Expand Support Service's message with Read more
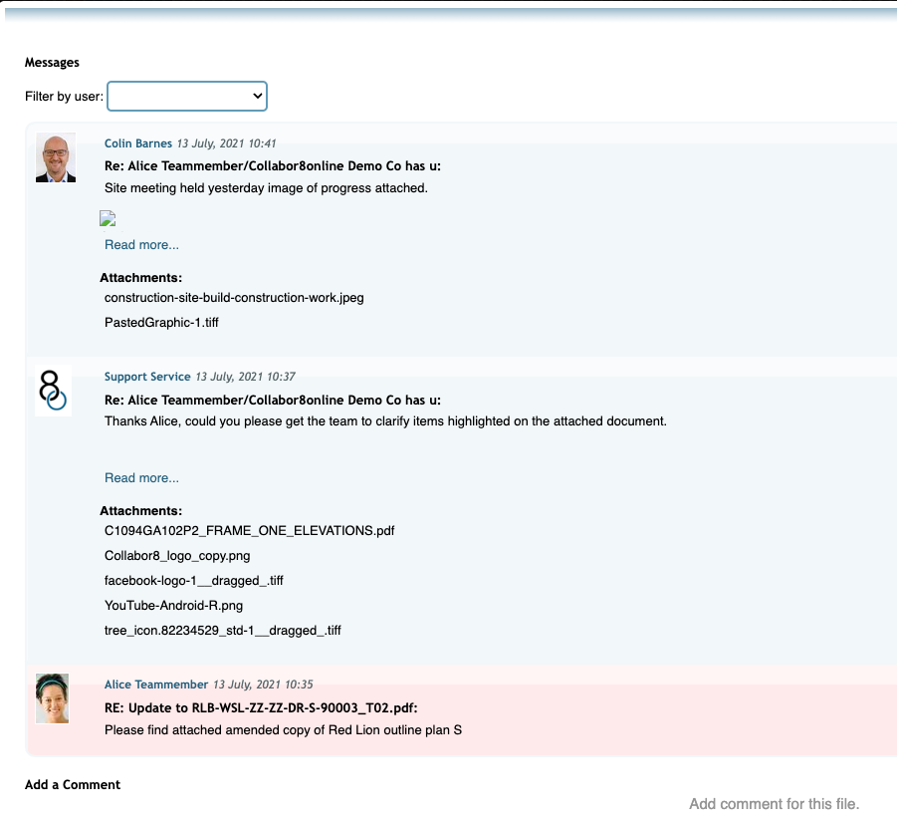Image resolution: width=897 pixels, height=824 pixels. (x=141, y=477)
